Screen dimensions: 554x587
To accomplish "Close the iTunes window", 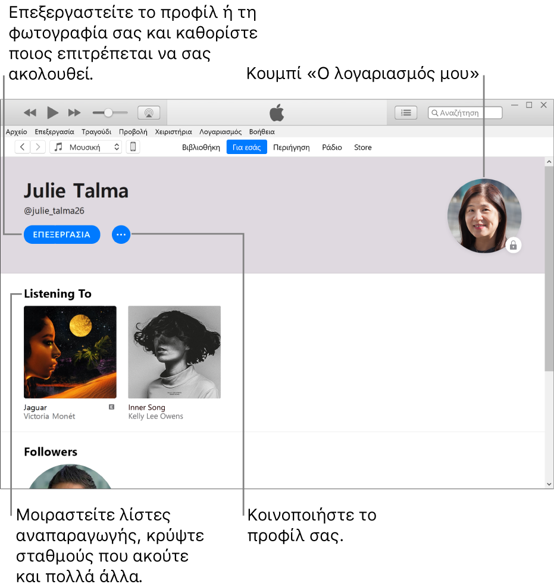I will coord(543,105).
